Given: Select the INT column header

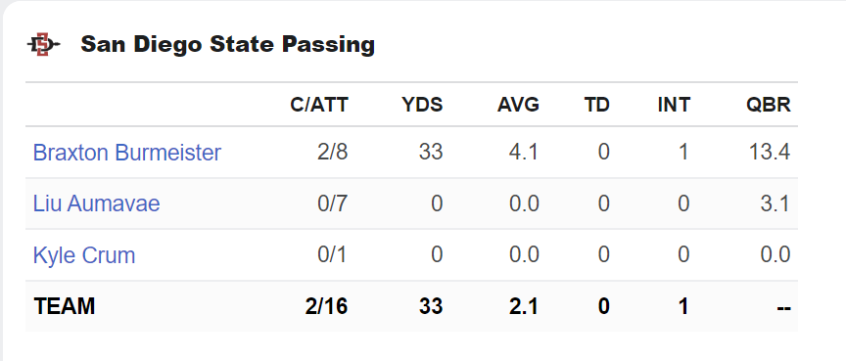Looking at the screenshot, I should pos(674,105).
